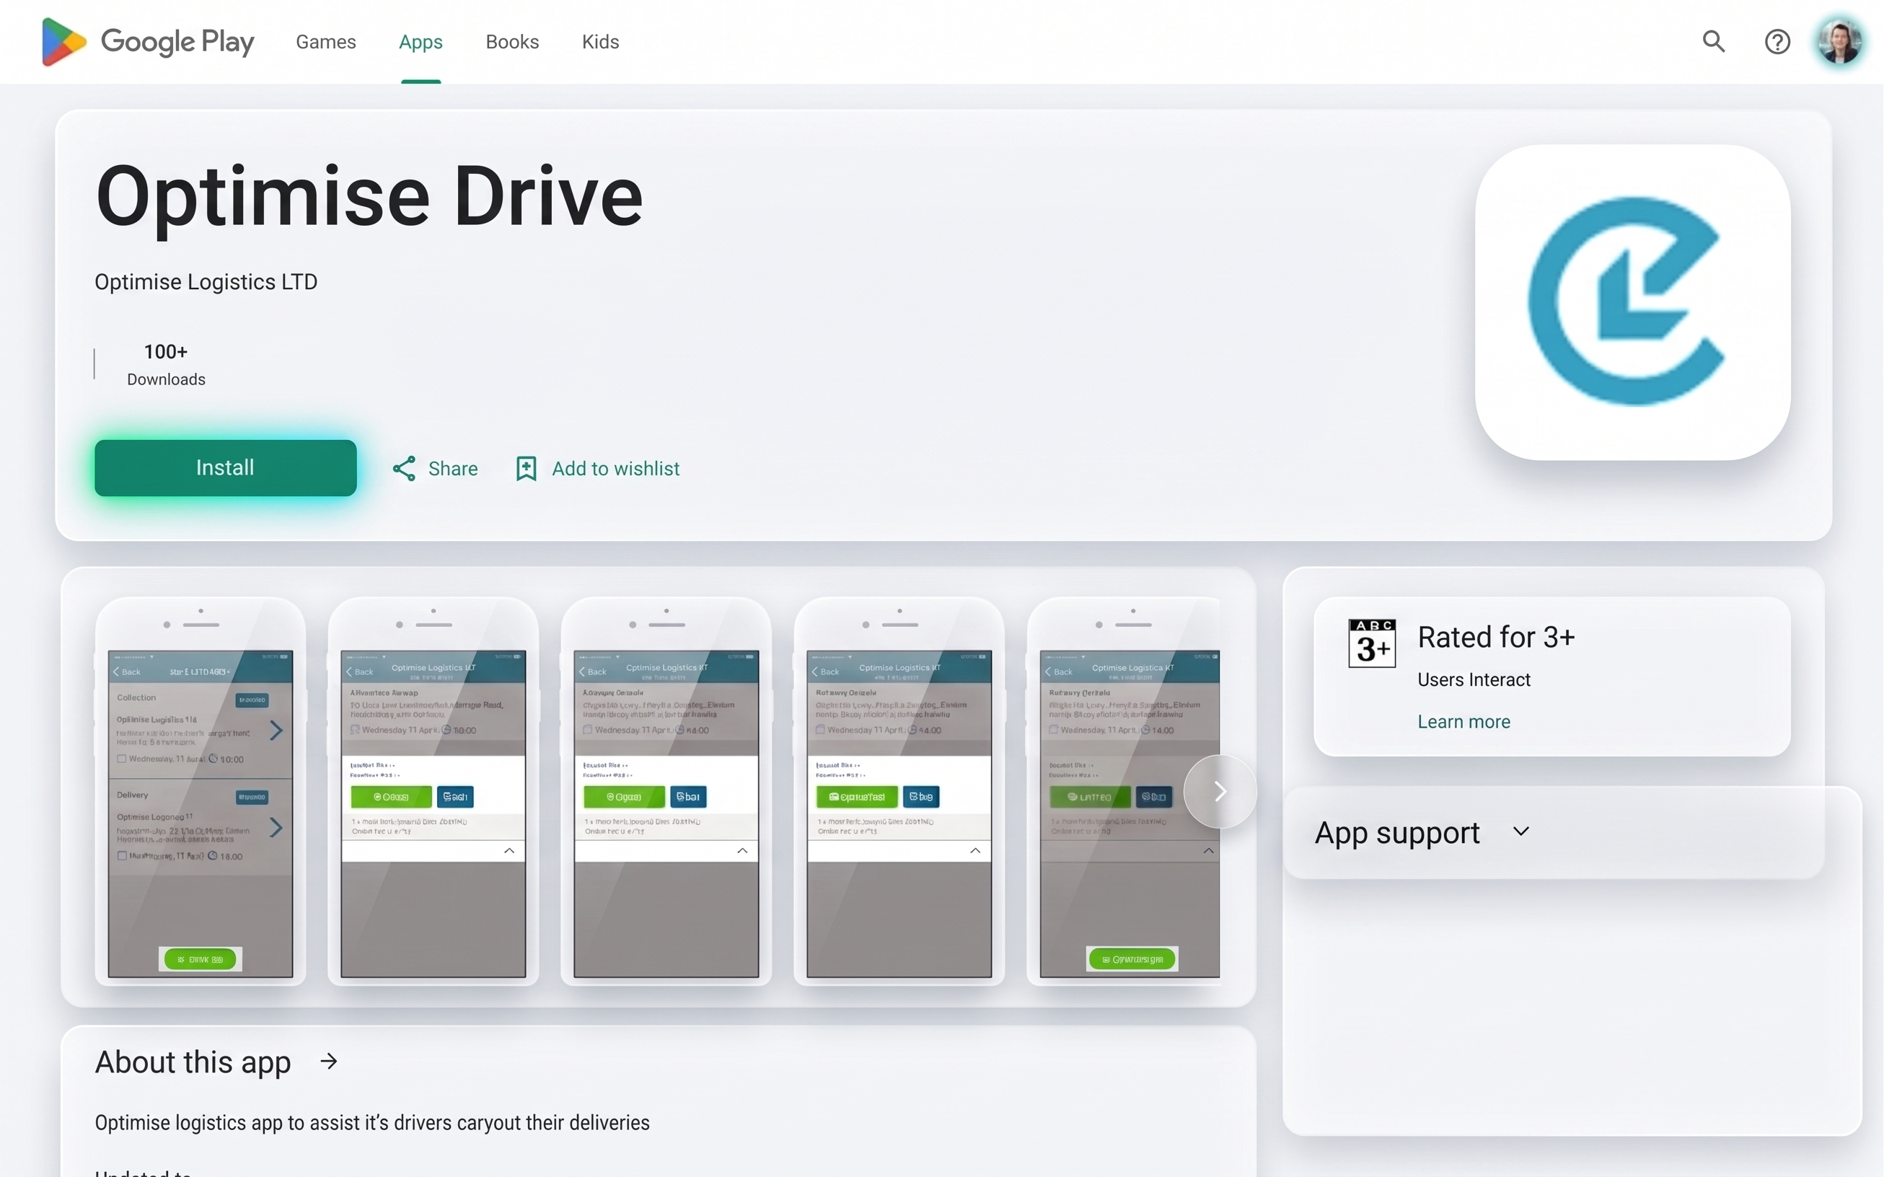Show next screenshots with carousel arrow
This screenshot has height=1177, width=1884.
pos(1220,792)
